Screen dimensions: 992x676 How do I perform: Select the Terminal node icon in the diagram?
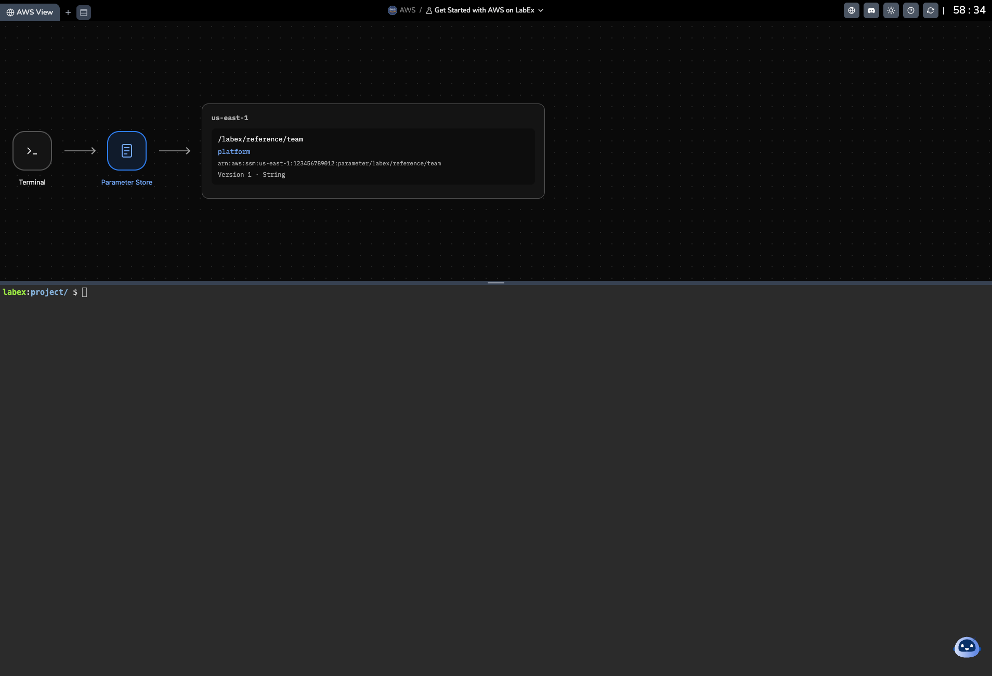click(32, 151)
